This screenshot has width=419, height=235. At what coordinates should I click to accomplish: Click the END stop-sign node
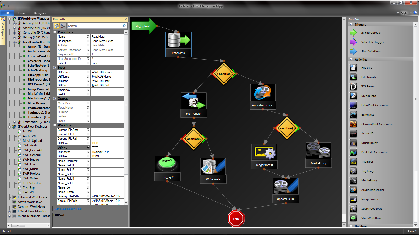(x=236, y=219)
